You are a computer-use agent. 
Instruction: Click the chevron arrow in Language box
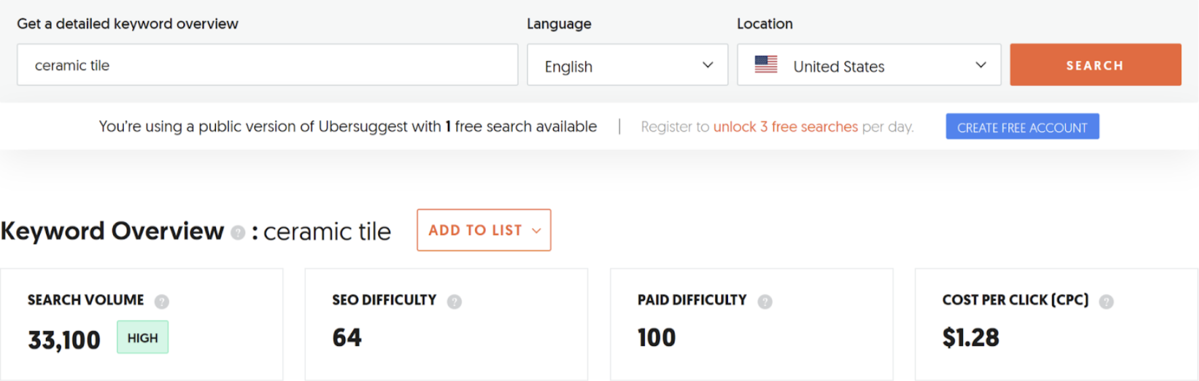pos(708,65)
